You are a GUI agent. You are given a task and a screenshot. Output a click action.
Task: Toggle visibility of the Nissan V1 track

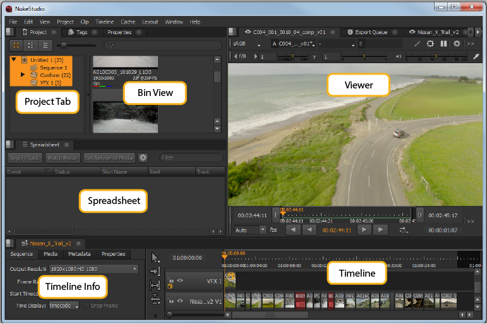[x=180, y=302]
